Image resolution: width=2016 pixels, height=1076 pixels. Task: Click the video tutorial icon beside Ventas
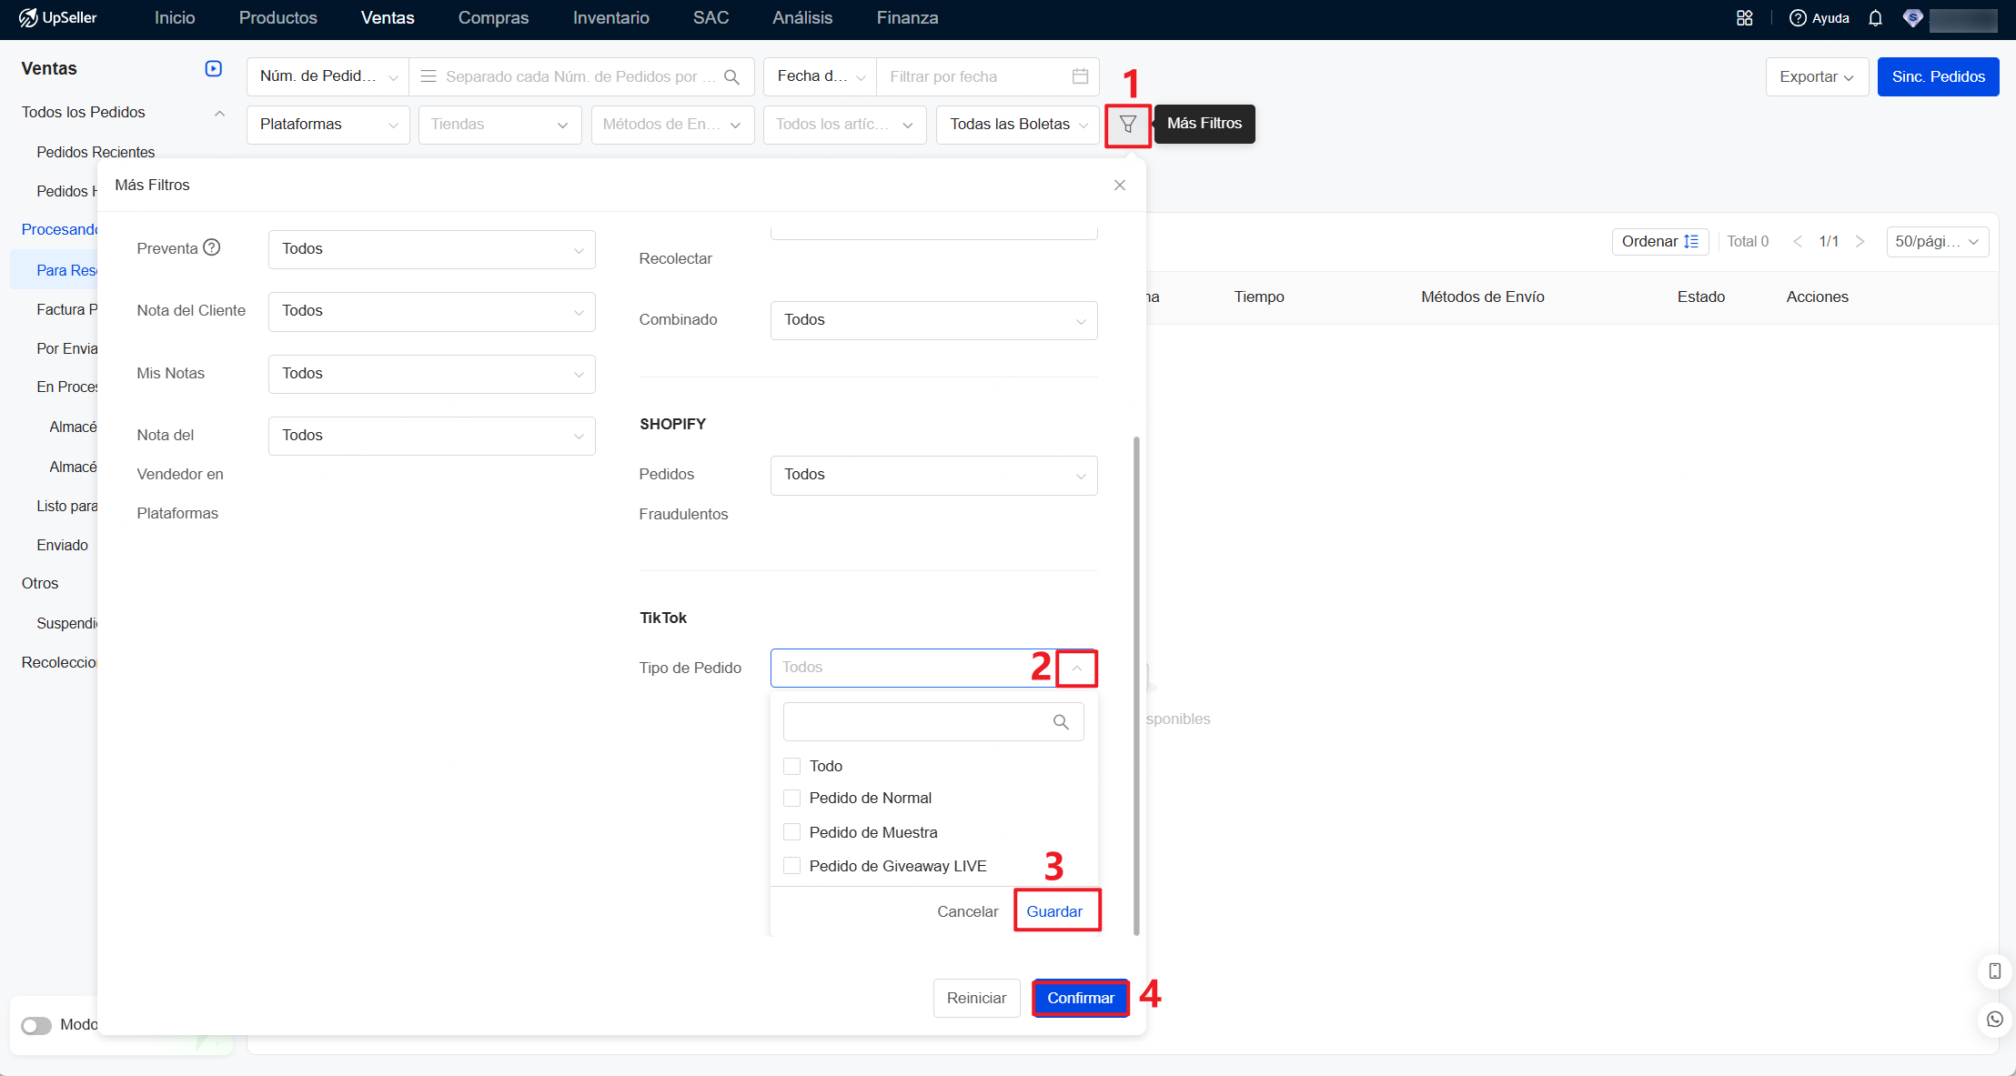(214, 69)
